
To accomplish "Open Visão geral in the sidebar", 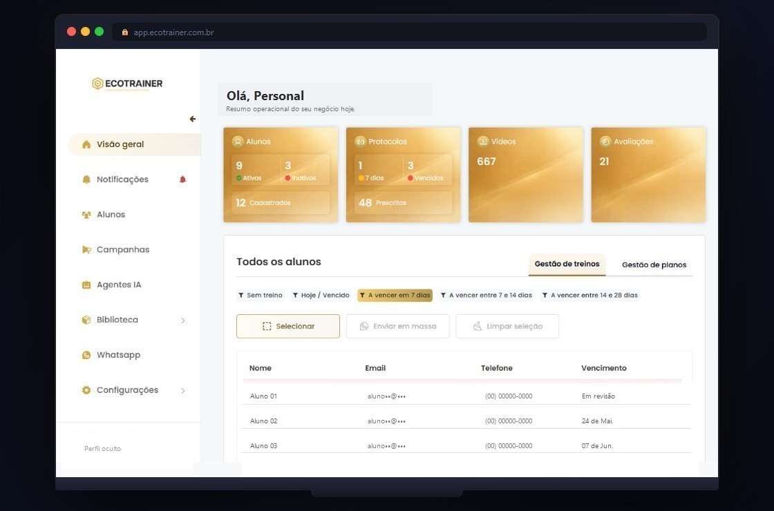I will pos(134,144).
